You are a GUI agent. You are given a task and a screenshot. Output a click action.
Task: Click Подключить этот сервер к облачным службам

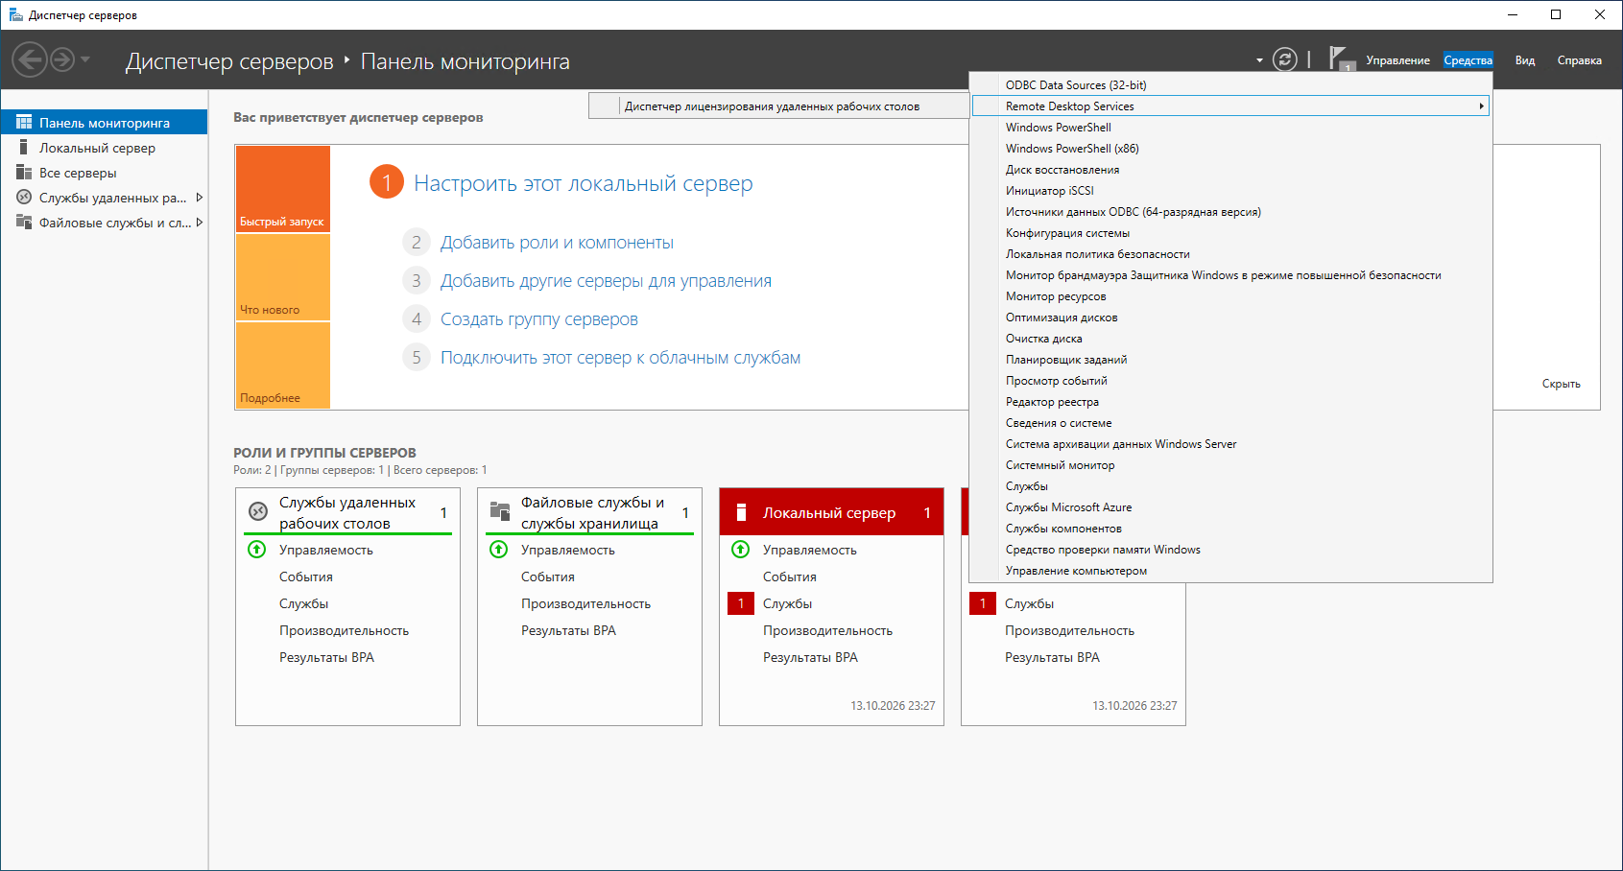point(620,358)
